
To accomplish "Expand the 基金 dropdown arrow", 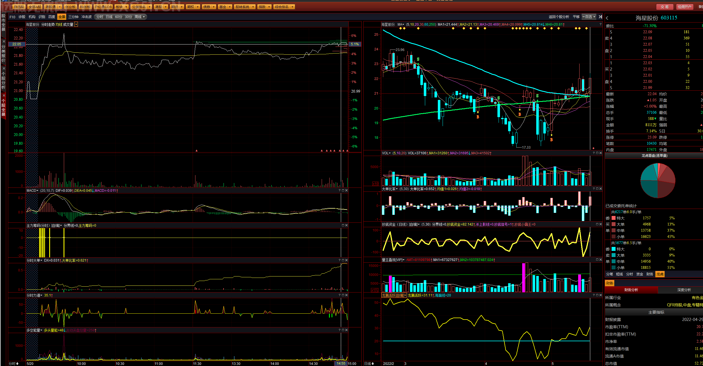I will point(230,7).
